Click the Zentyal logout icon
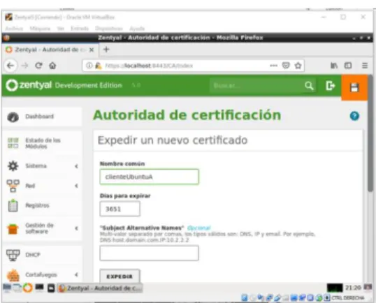Image resolution: width=376 pixels, height=303 pixels. pyautogui.click(x=330, y=85)
